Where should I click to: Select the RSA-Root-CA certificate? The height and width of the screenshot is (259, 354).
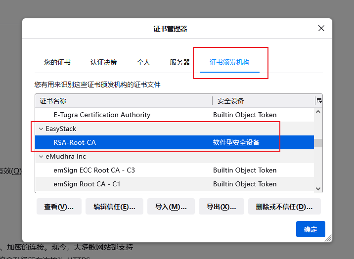75,142
